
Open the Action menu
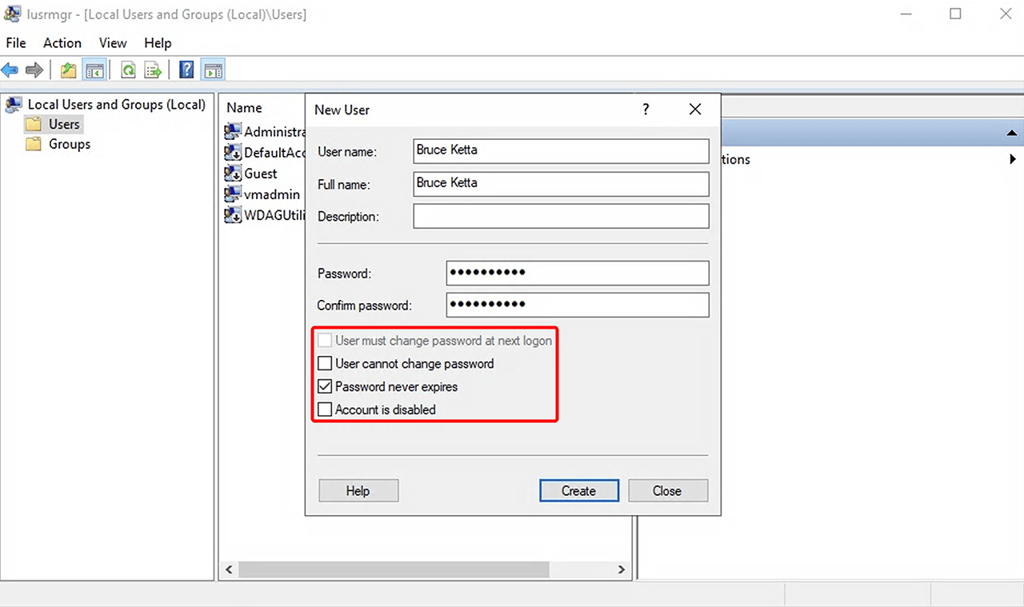[62, 43]
